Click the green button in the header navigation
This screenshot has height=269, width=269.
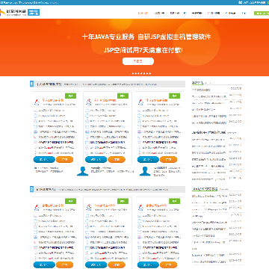click(x=262, y=13)
